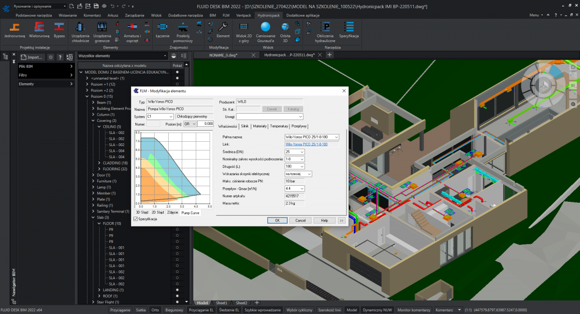The width and height of the screenshot is (580, 314).
Task: Activate Cieniowanie Gouraud'a shading view
Action: (265, 30)
